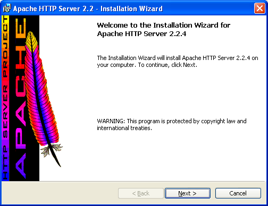Click the gray tuft at the feather's base
The height and width of the screenshot is (206, 268).
(52, 150)
